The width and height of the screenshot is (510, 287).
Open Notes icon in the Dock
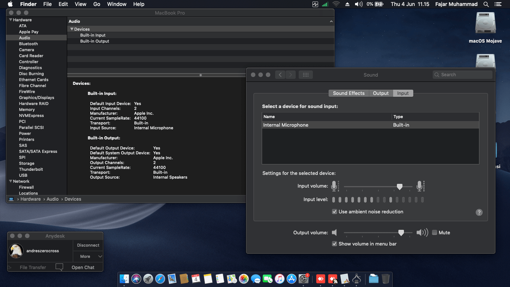click(x=208, y=279)
